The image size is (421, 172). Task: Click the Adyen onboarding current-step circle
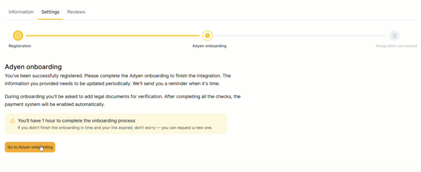tap(208, 36)
